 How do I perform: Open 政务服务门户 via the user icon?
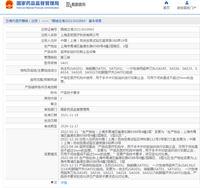tap(187, 3)
